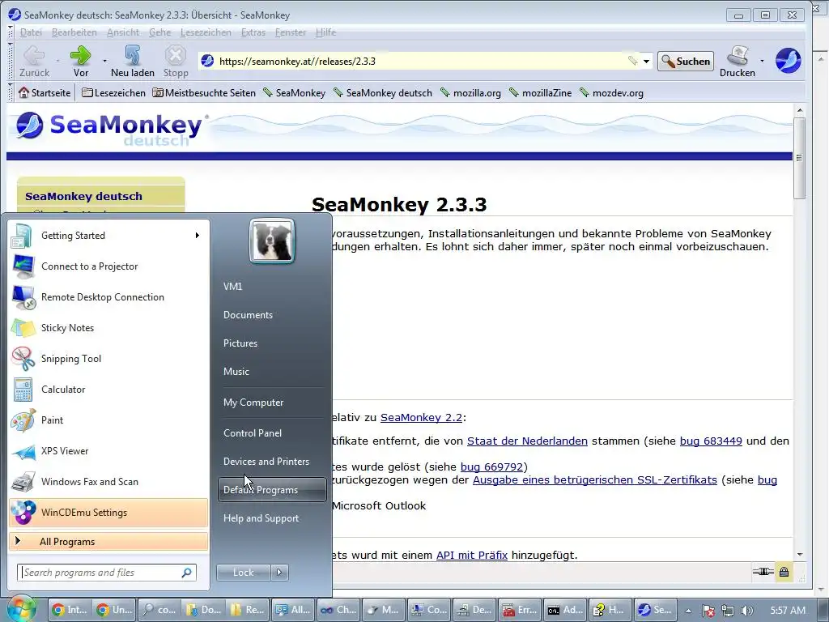Viewport: 829px width, 622px height.
Task: Open the Vor forward history dropdown arrow
Action: click(104, 61)
